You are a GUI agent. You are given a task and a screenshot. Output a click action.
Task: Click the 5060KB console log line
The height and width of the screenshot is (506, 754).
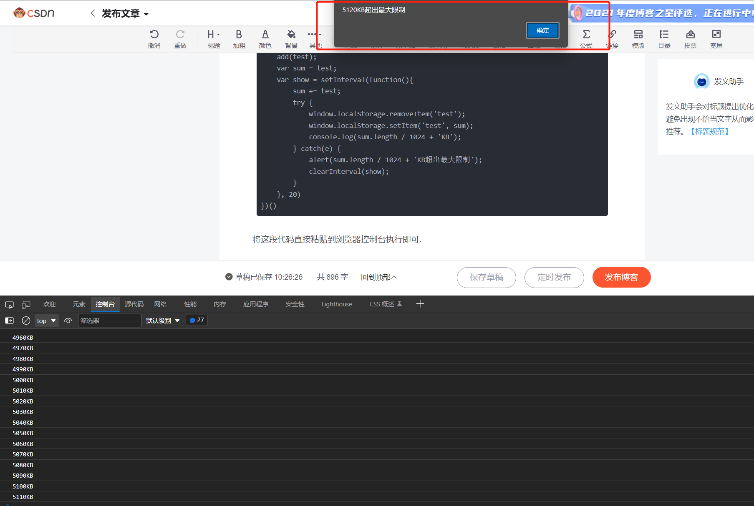pos(377,444)
